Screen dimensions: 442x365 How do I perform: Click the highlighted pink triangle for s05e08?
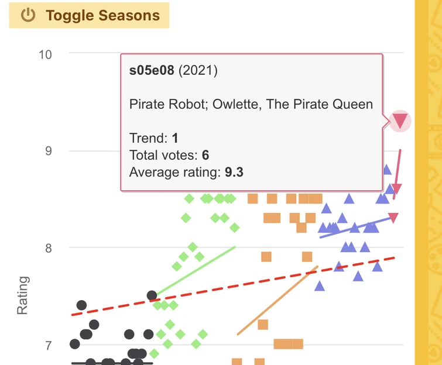pos(400,121)
